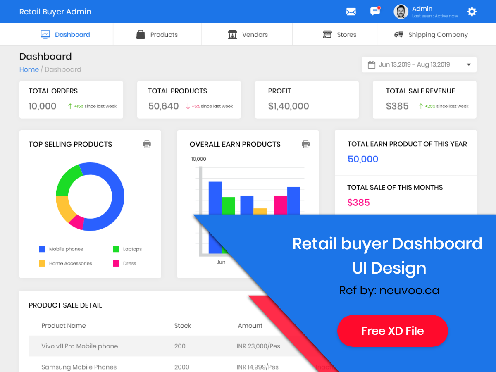Click the Home Accessories yellow swatch
Screen dimensions: 496x372
tap(42, 263)
